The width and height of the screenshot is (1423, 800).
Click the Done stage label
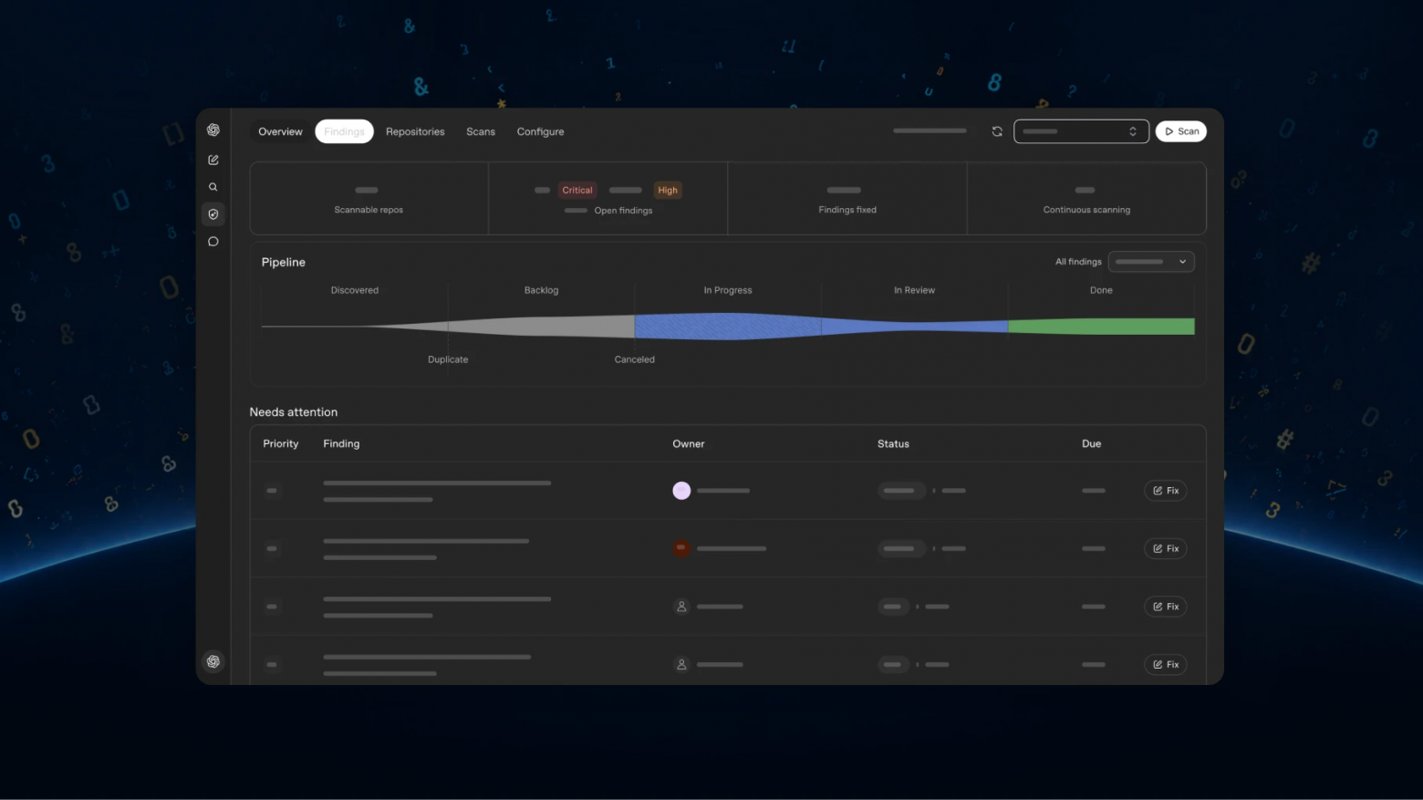point(1101,290)
